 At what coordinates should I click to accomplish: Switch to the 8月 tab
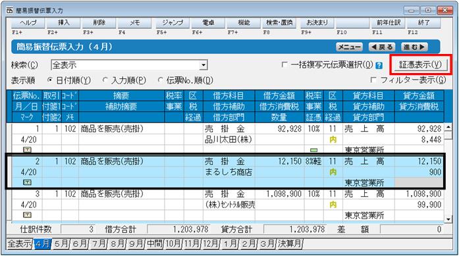click(117, 243)
